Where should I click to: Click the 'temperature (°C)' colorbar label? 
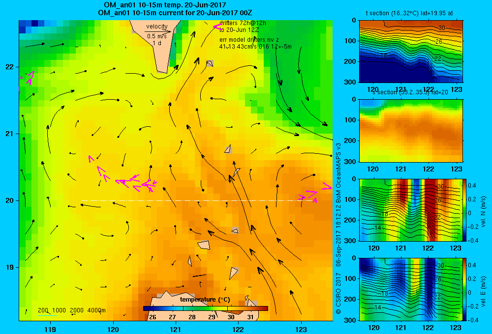205,300
